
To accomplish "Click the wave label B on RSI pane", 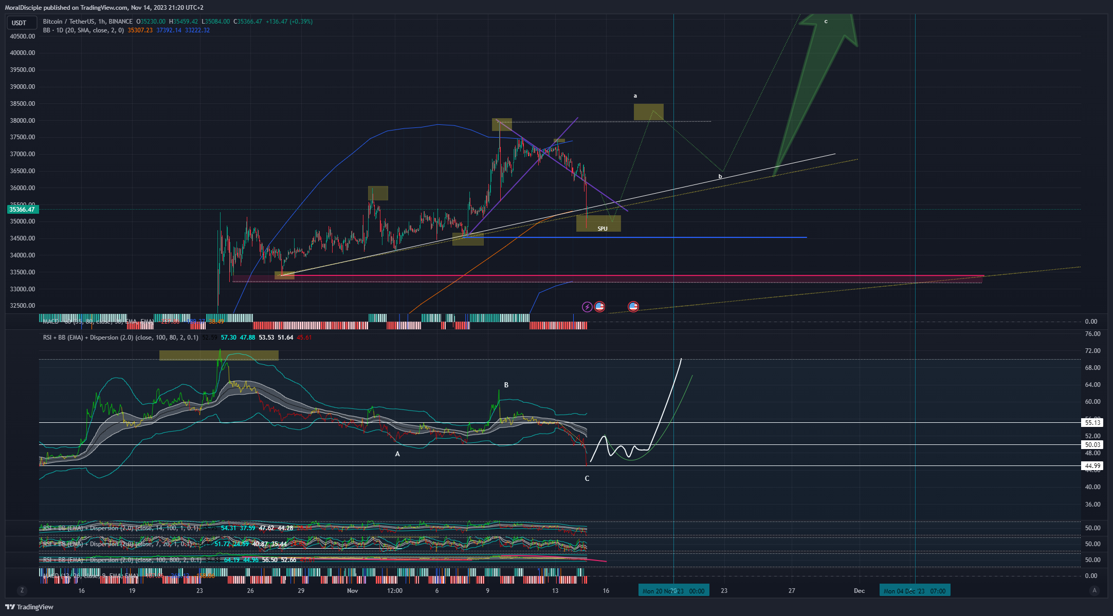I will (x=506, y=385).
